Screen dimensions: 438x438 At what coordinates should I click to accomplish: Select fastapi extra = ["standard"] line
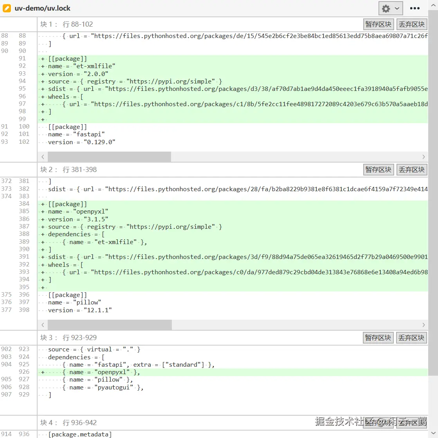(x=233, y=365)
